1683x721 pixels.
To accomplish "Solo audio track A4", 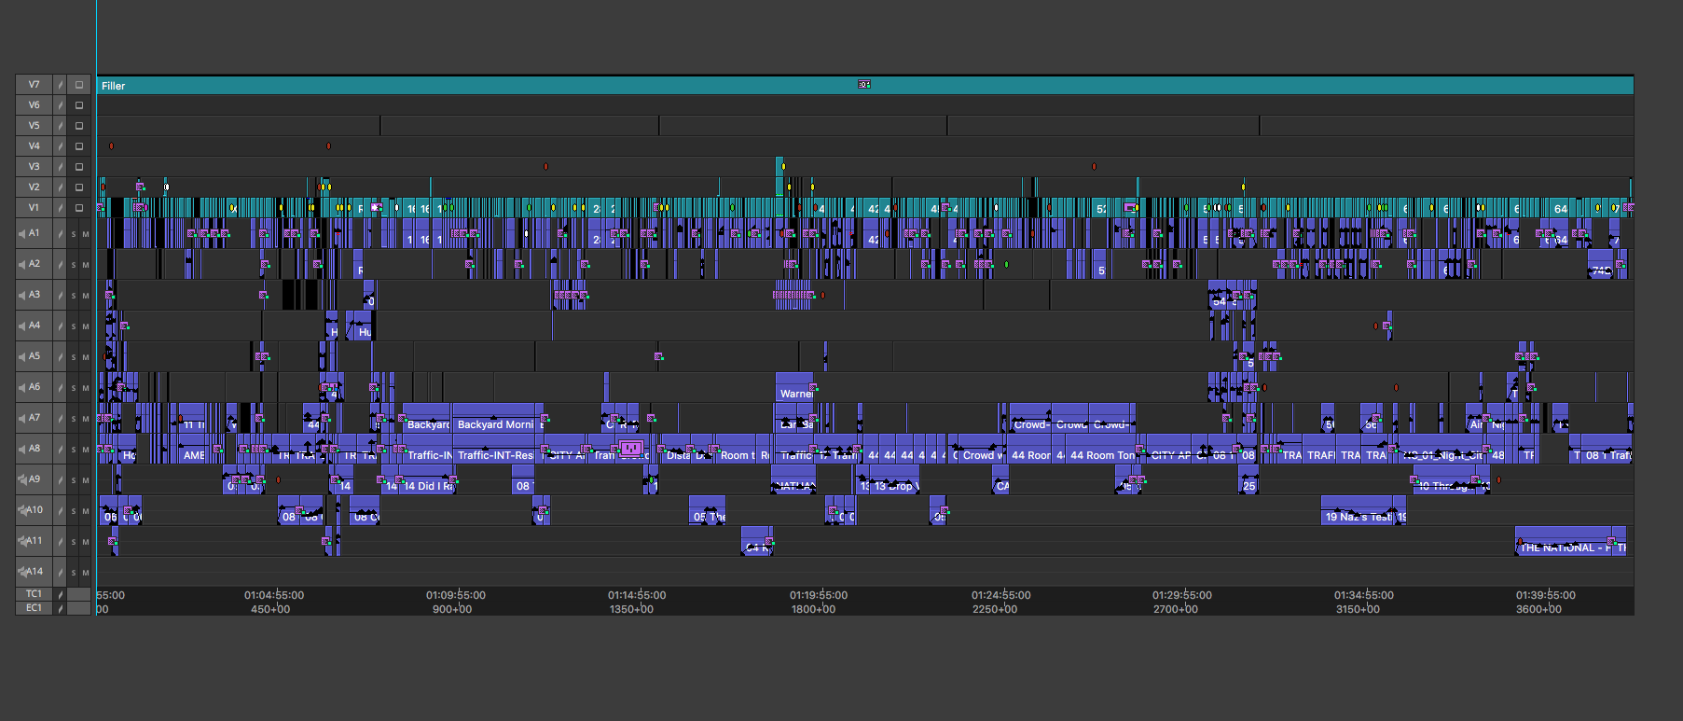I will pos(74,326).
